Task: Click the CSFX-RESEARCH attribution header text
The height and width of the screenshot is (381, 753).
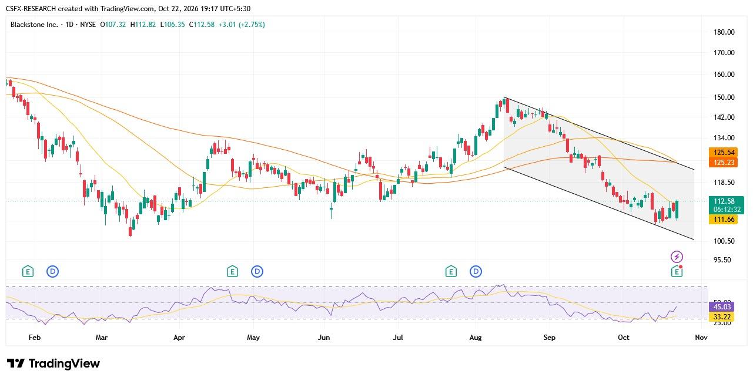Action: pyautogui.click(x=128, y=9)
